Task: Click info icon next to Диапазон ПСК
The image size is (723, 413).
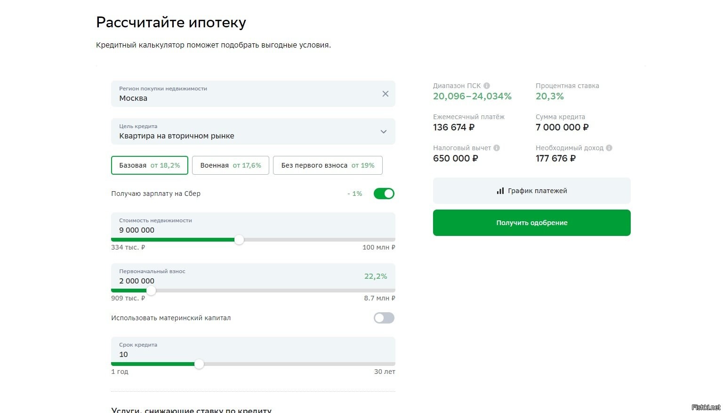Action: pyautogui.click(x=487, y=86)
